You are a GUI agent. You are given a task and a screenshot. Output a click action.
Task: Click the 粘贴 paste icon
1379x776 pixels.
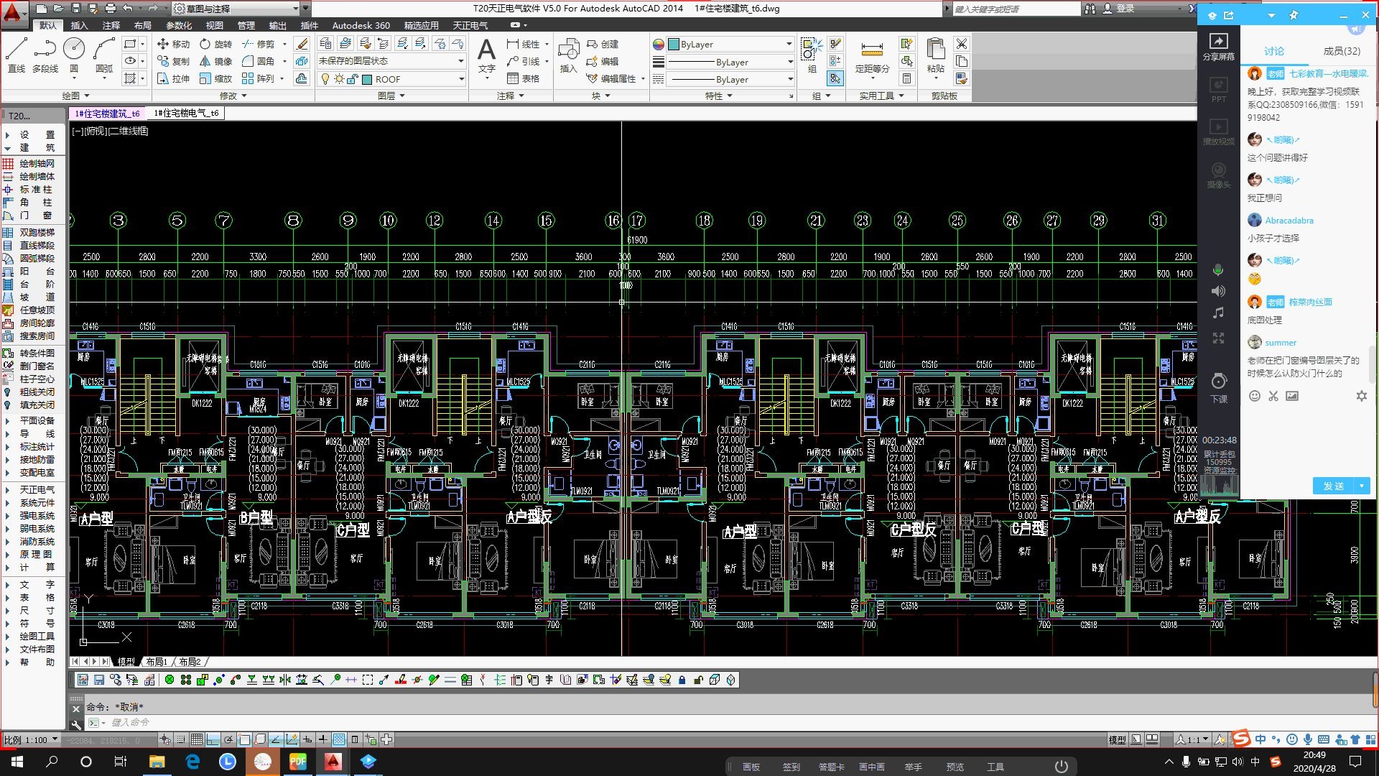pyautogui.click(x=935, y=55)
